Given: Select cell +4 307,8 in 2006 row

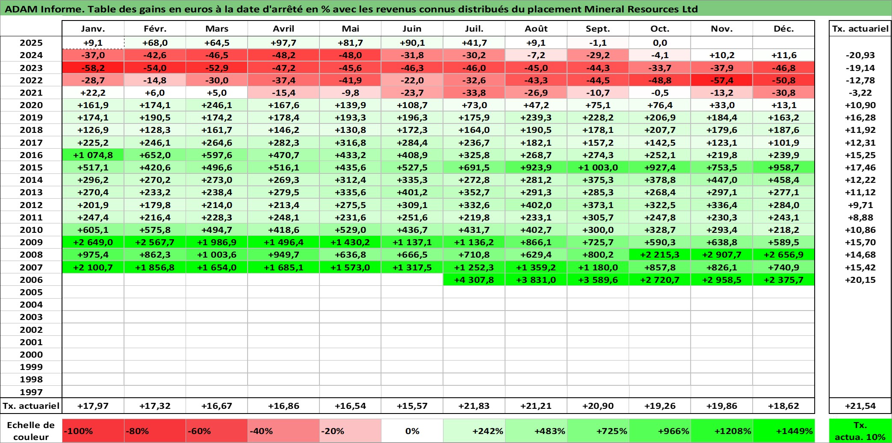Looking at the screenshot, I should [x=474, y=280].
